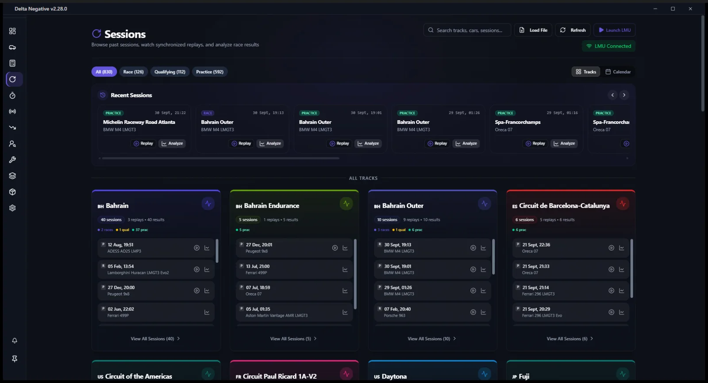
Task: Expand View All Sessions (10) for Bahrain Outer
Action: pos(431,339)
